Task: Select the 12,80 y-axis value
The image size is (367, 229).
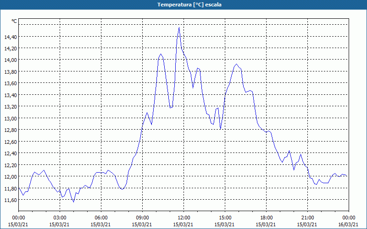Action: pyautogui.click(x=11, y=130)
